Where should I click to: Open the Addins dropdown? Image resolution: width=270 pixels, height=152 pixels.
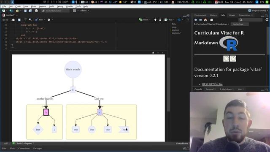[x=84, y=11]
